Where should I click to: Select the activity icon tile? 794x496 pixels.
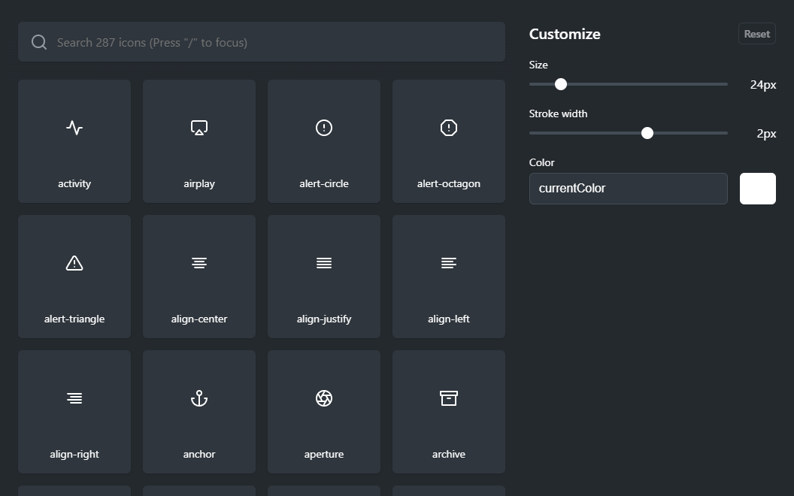click(x=74, y=141)
